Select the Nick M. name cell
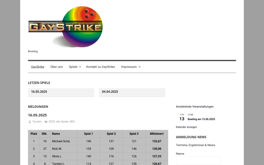 (63, 149)
